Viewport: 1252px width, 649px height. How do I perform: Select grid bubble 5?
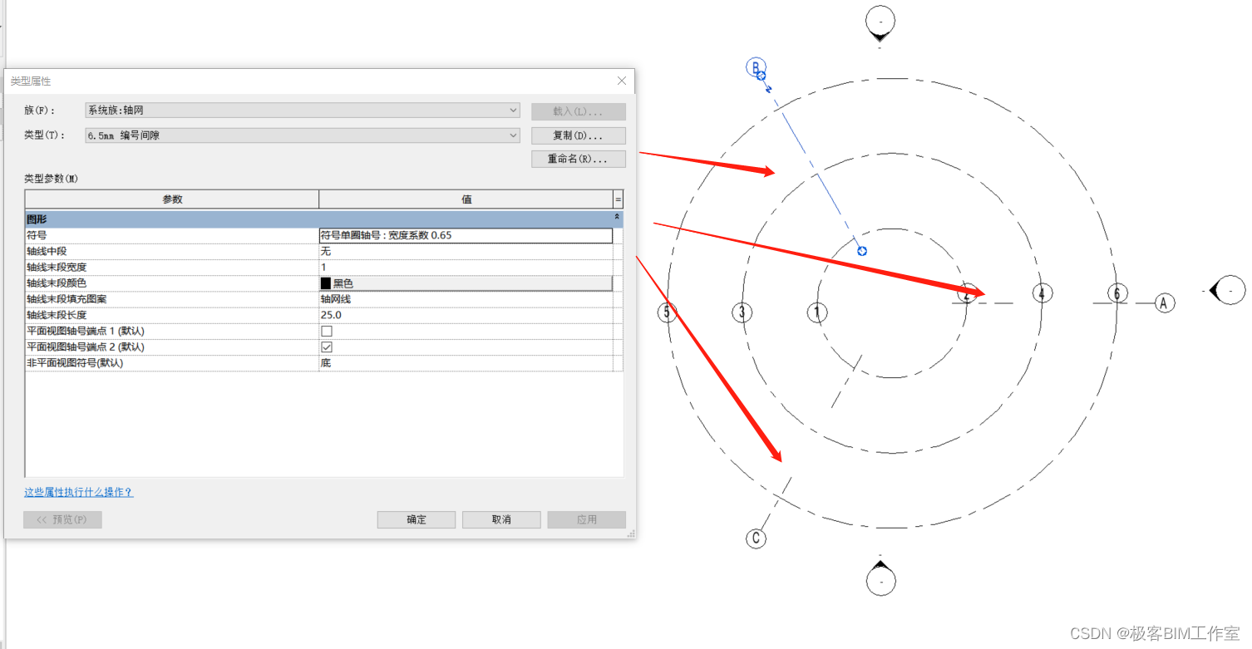pos(666,312)
